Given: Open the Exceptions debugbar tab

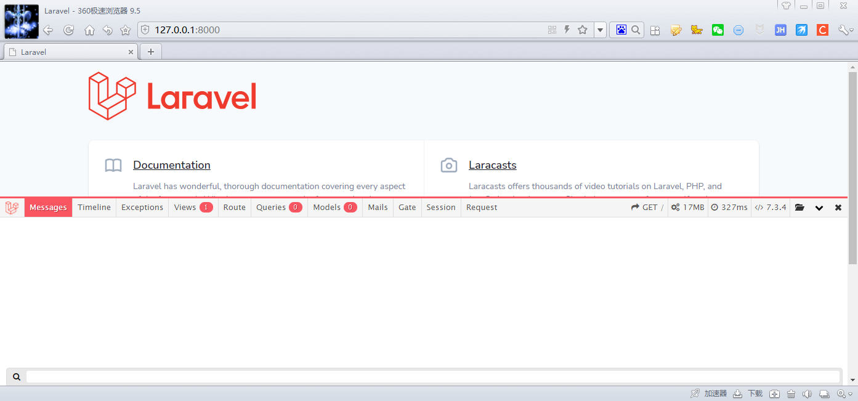Looking at the screenshot, I should (142, 208).
